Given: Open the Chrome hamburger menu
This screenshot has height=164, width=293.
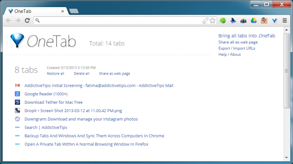Looking at the screenshot, I should tap(285, 20).
